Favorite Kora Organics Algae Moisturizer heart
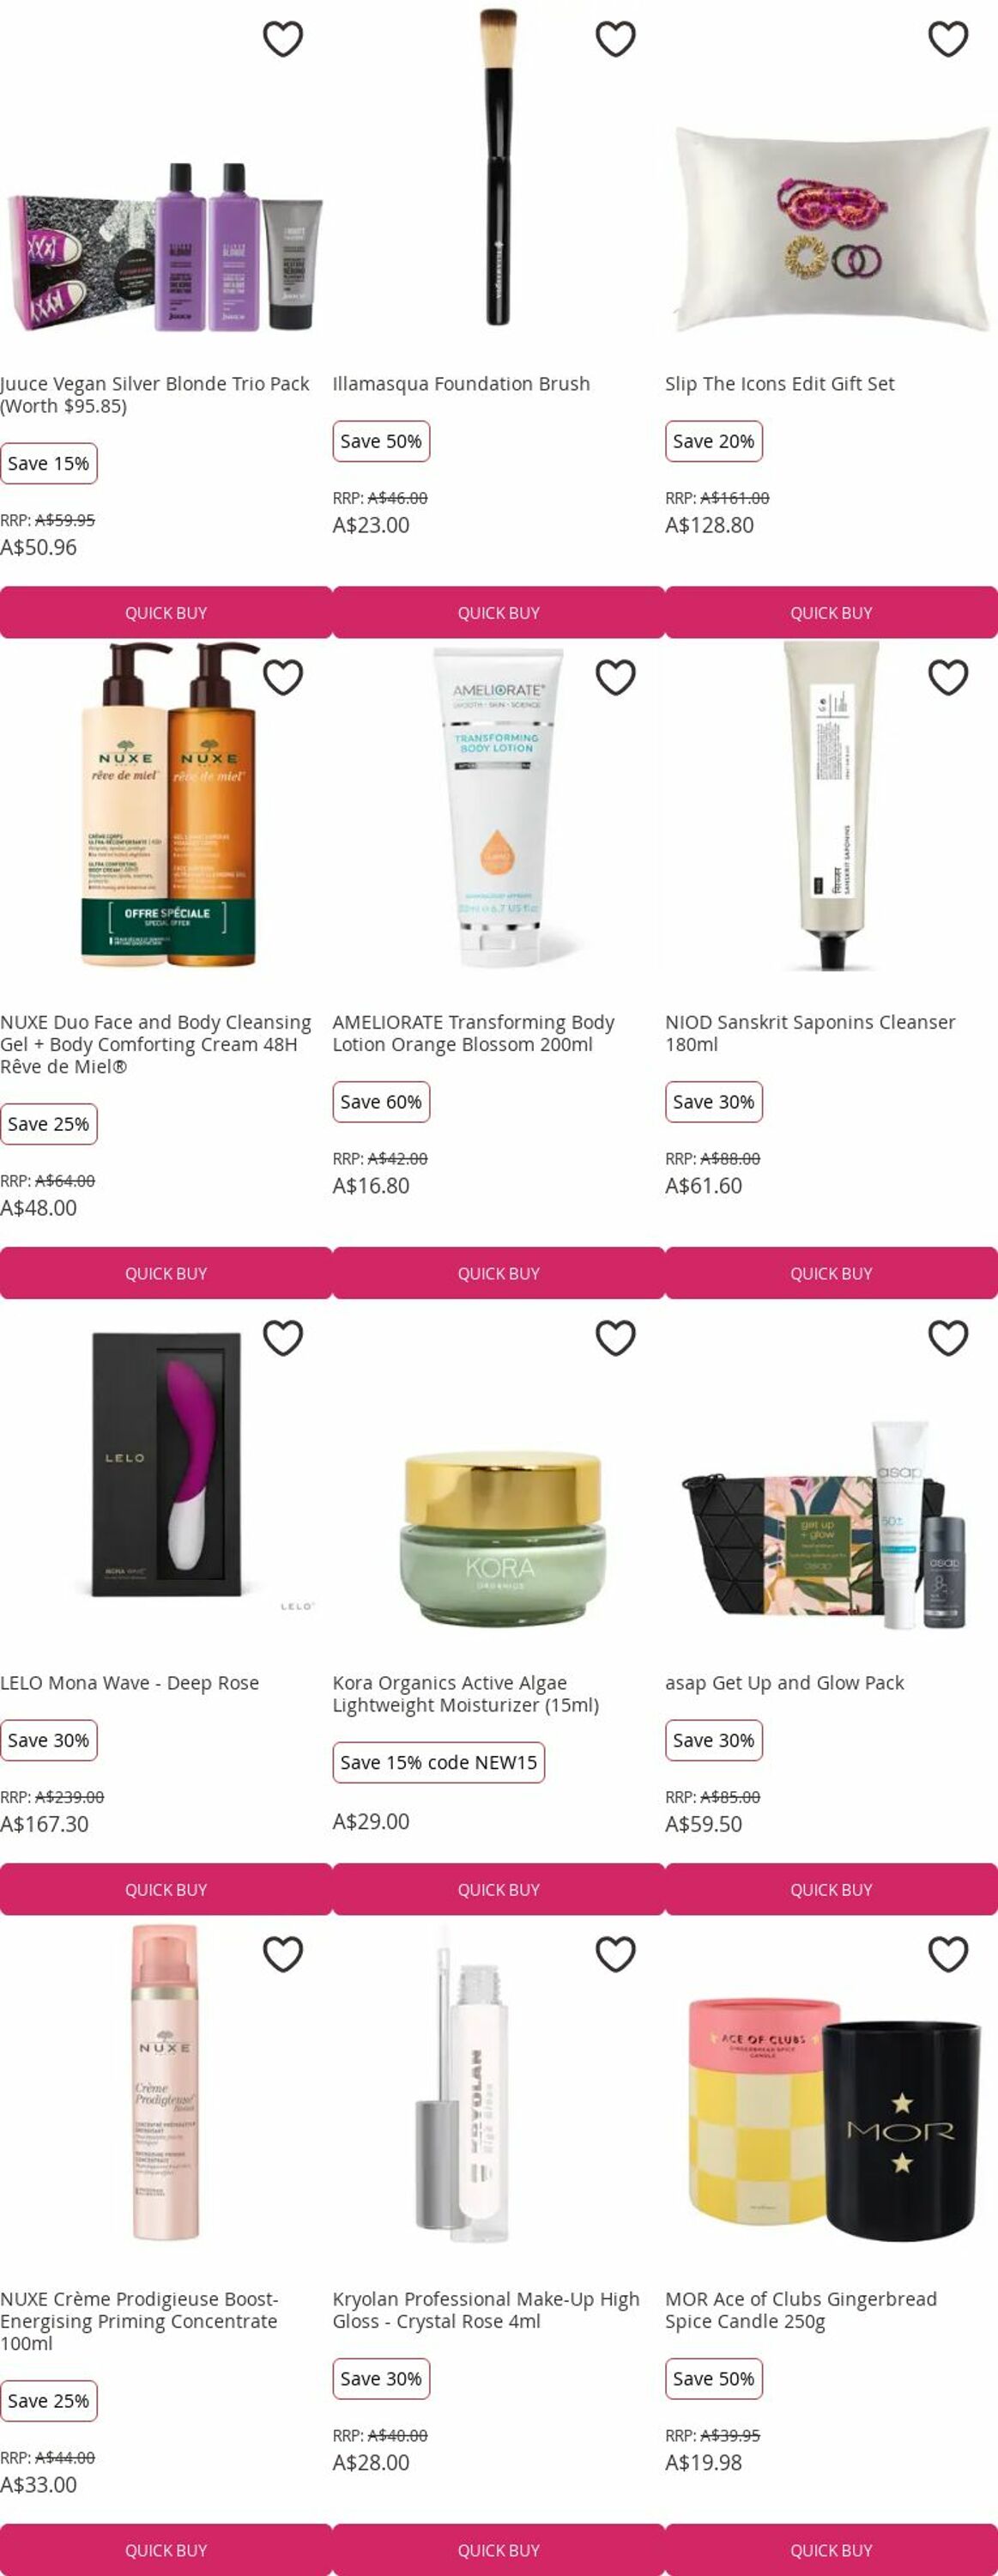The width and height of the screenshot is (998, 2576). point(615,1338)
